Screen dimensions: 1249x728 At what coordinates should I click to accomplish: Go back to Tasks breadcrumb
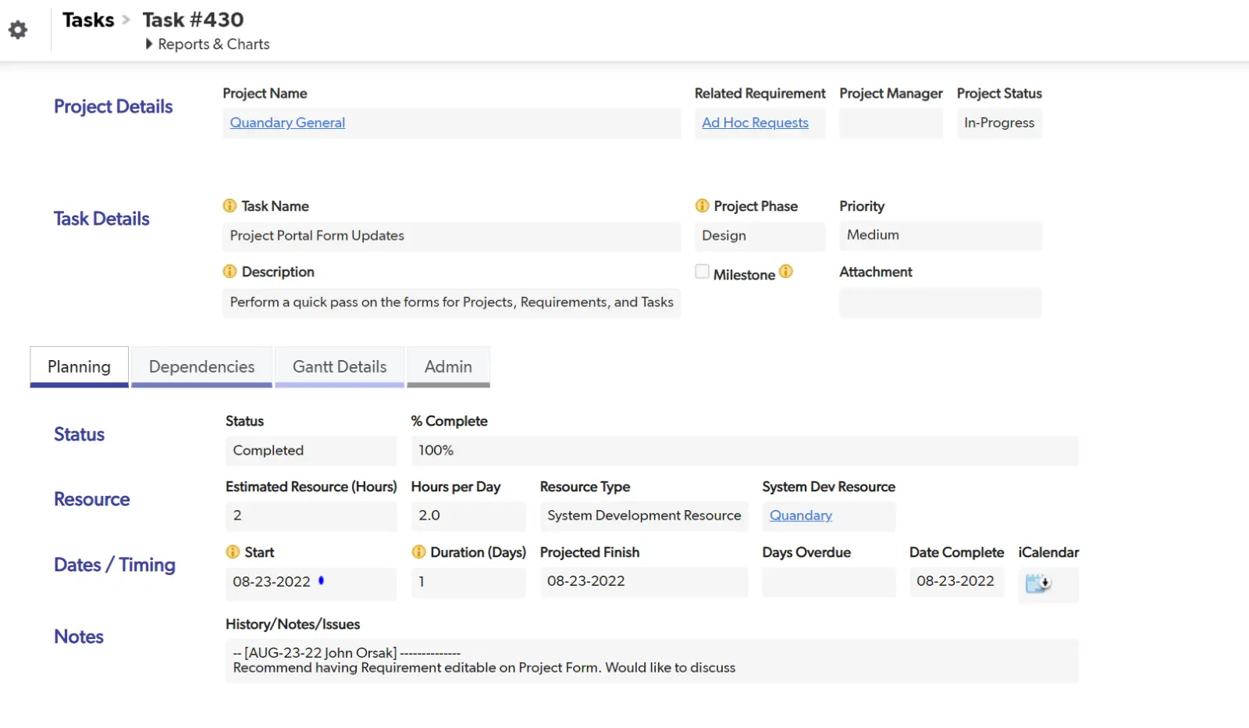tap(88, 20)
